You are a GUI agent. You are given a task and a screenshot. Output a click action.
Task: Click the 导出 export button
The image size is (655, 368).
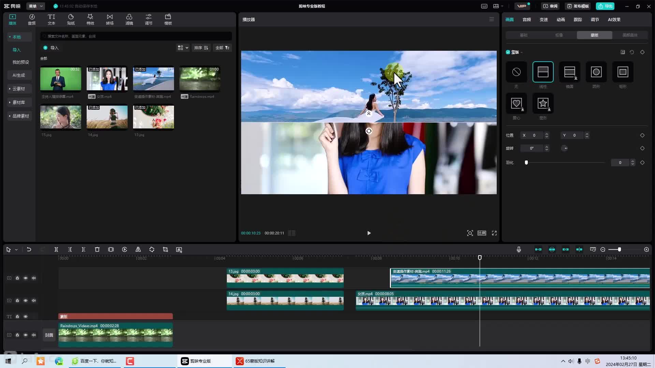tap(605, 6)
